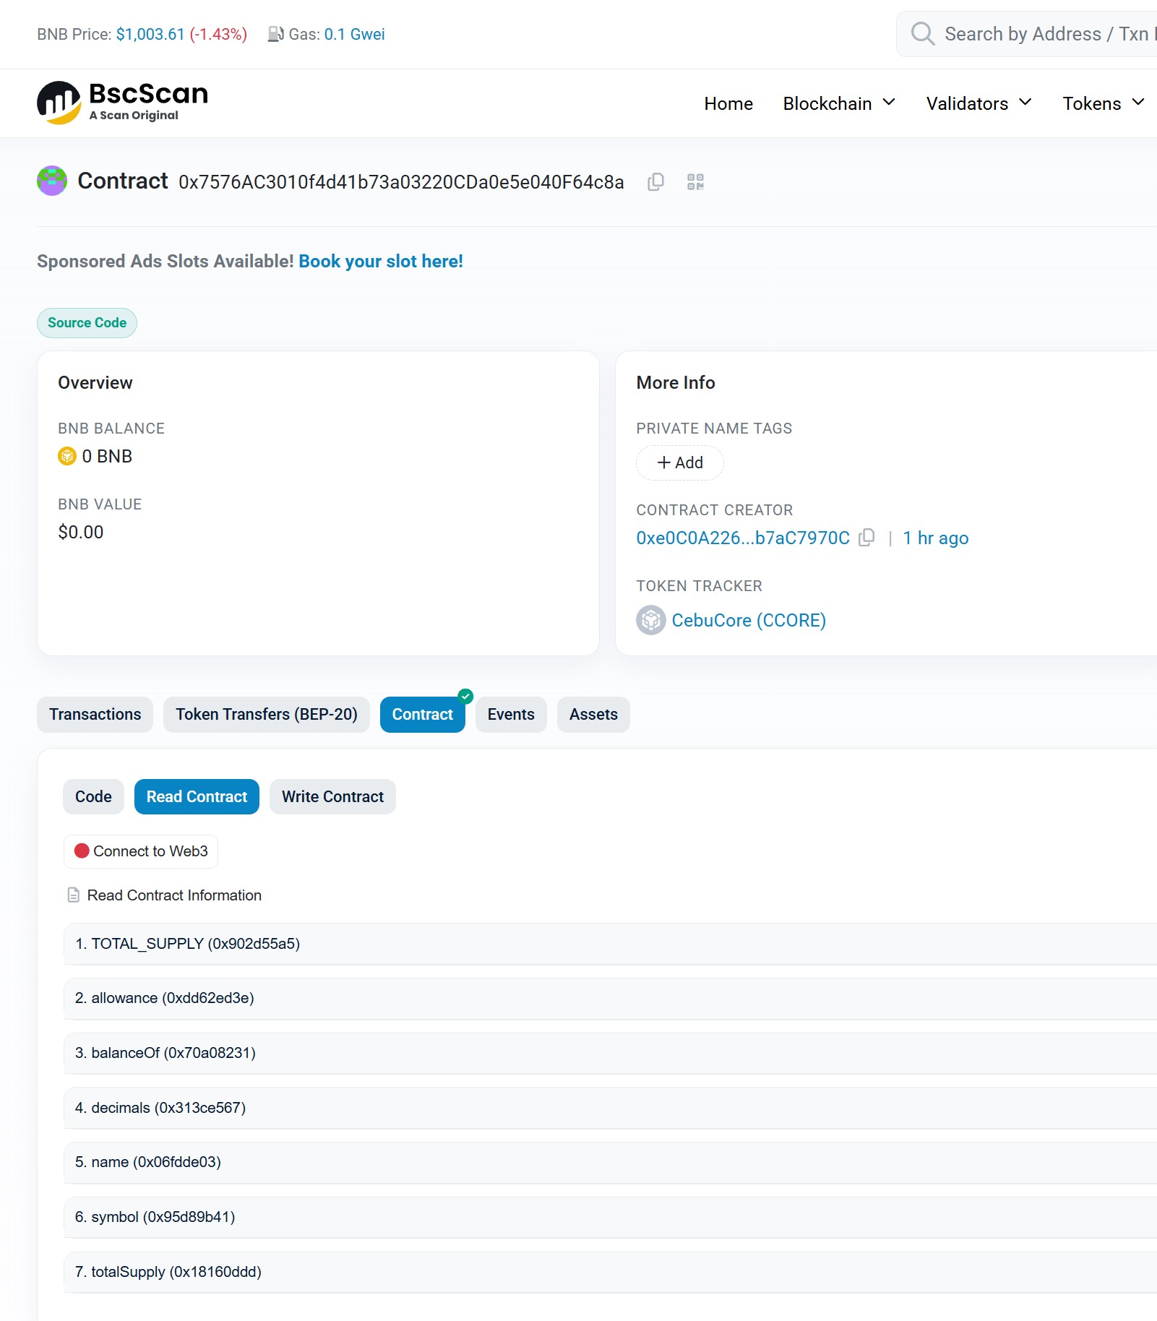
Task: Click the contract identicon avatar
Action: [52, 181]
